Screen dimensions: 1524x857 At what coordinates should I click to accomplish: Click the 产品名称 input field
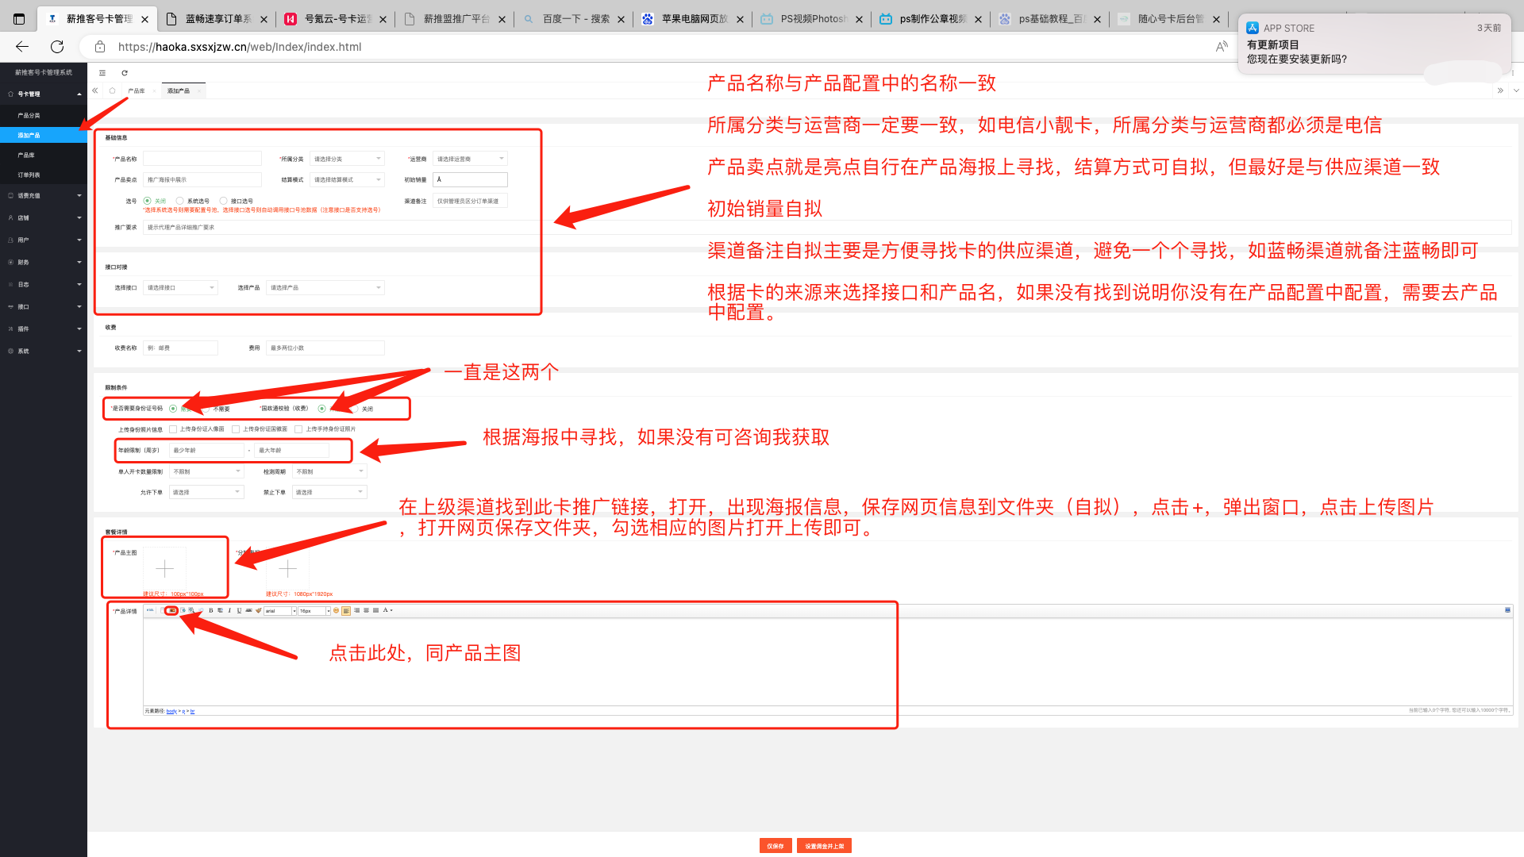click(202, 159)
